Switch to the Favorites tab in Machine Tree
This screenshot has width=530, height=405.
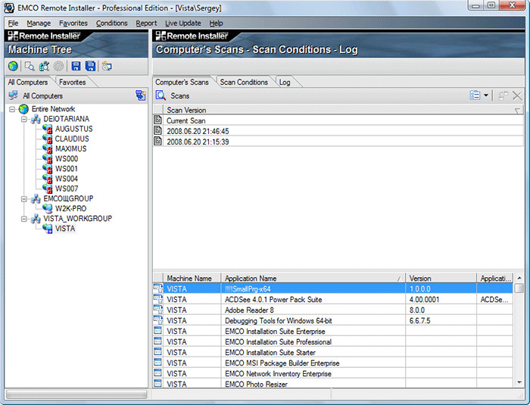[x=73, y=82]
